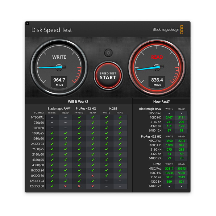Viewport: 216px width, 216px height.
Task: Click the WRITE gauge label
Action: (59, 57)
